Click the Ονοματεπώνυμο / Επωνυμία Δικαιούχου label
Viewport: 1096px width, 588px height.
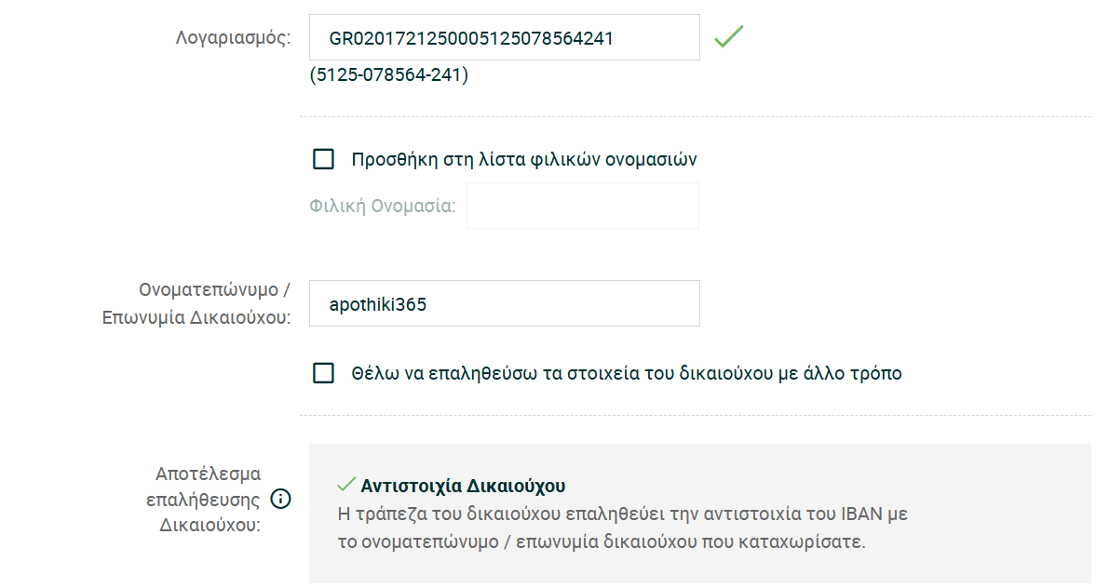[x=196, y=303]
